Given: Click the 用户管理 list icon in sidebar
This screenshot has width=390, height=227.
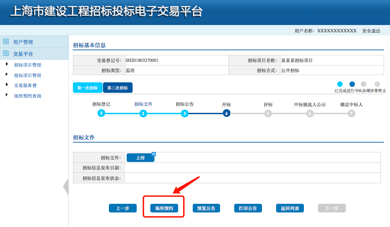Looking at the screenshot, I should (6, 41).
